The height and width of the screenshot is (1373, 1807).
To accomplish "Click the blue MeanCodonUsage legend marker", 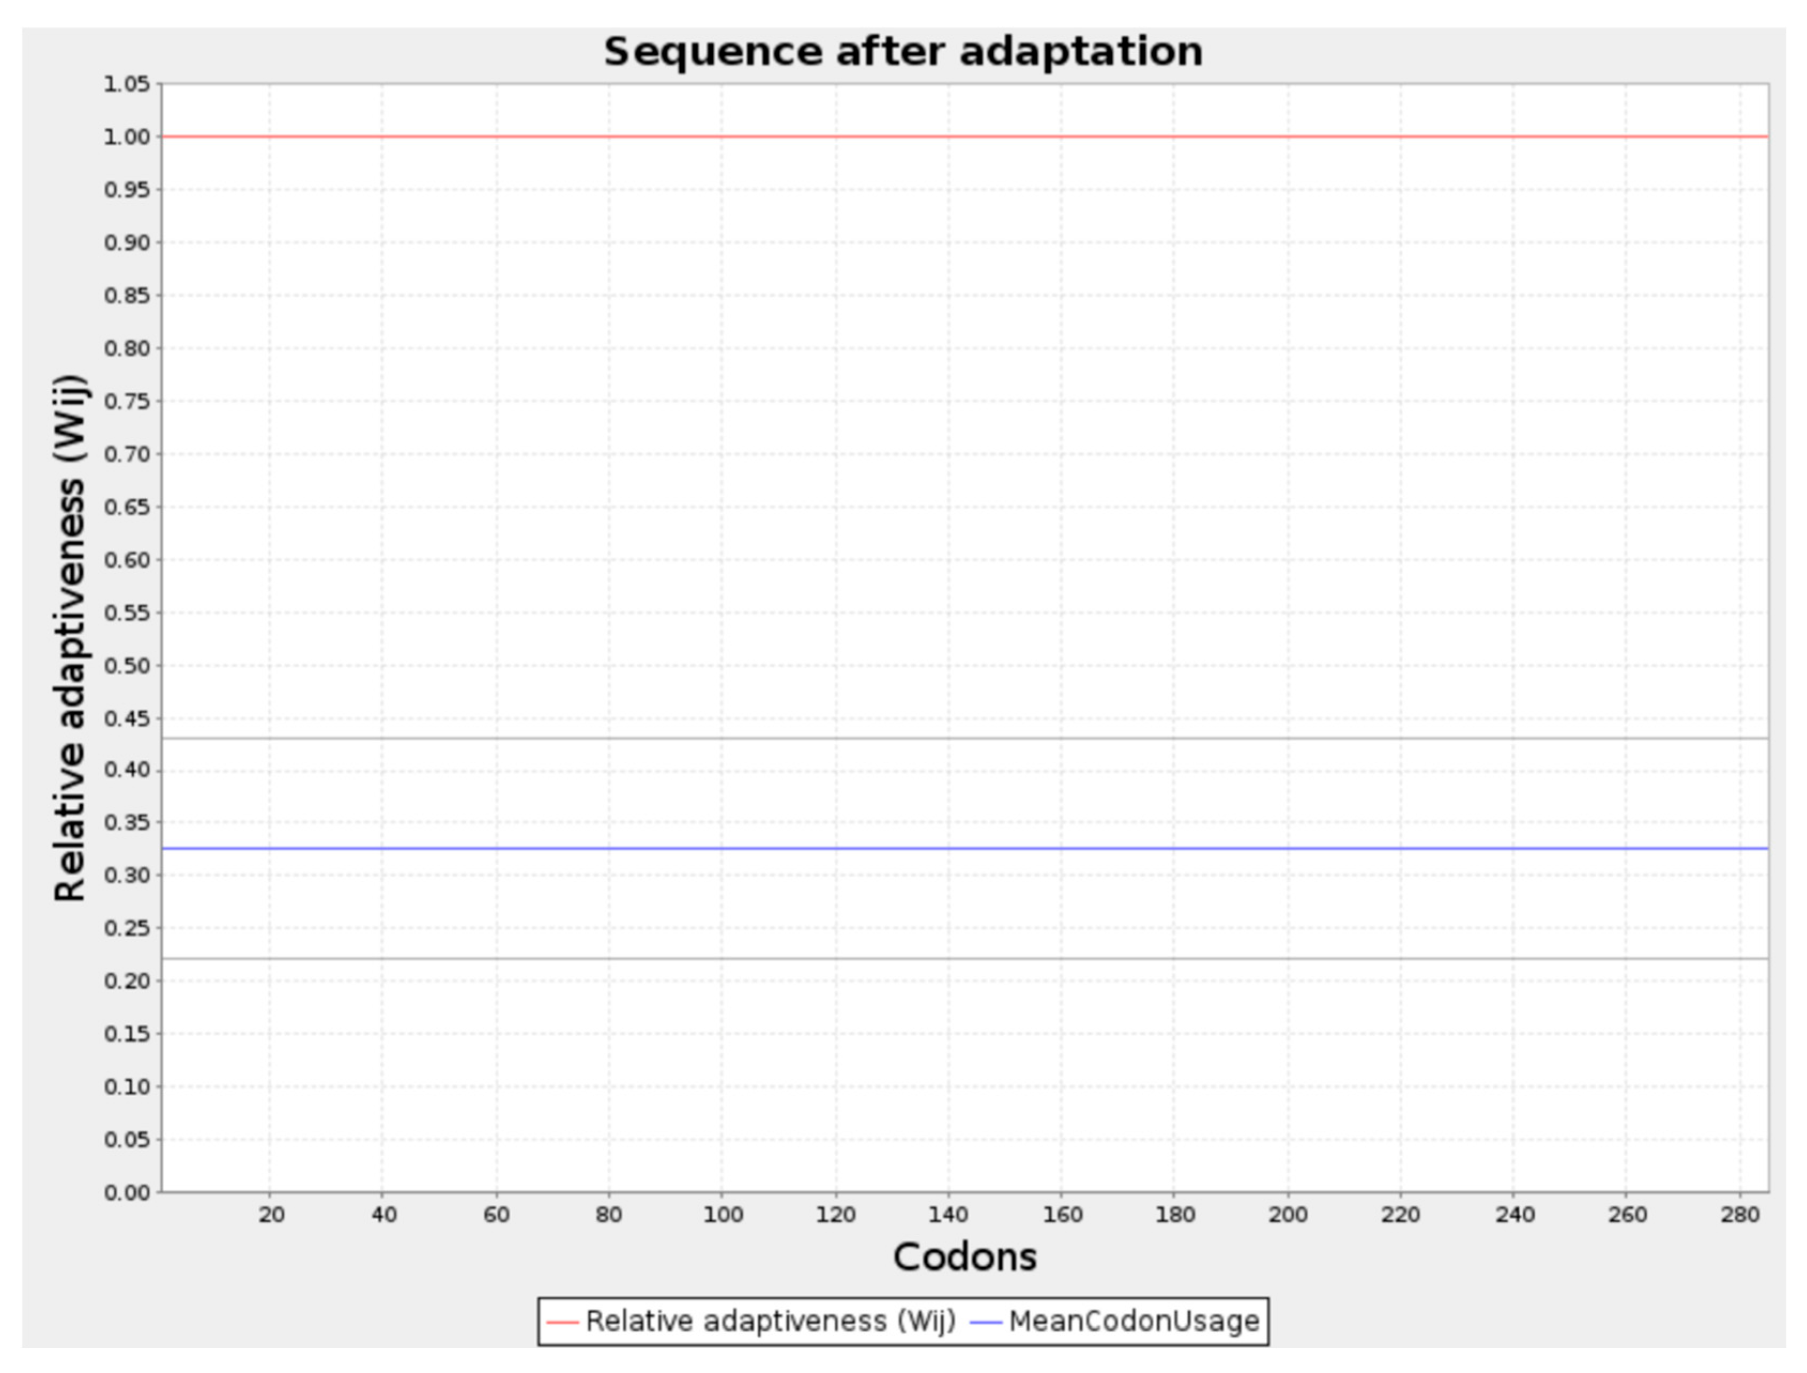I will 986,1322.
